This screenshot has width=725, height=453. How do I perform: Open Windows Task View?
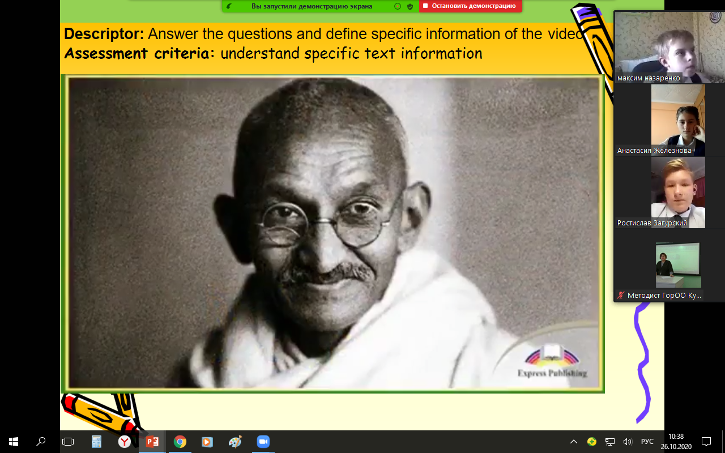(68, 442)
